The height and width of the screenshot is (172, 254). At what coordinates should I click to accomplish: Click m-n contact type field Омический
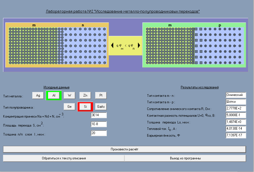pyautogui.click(x=236, y=95)
